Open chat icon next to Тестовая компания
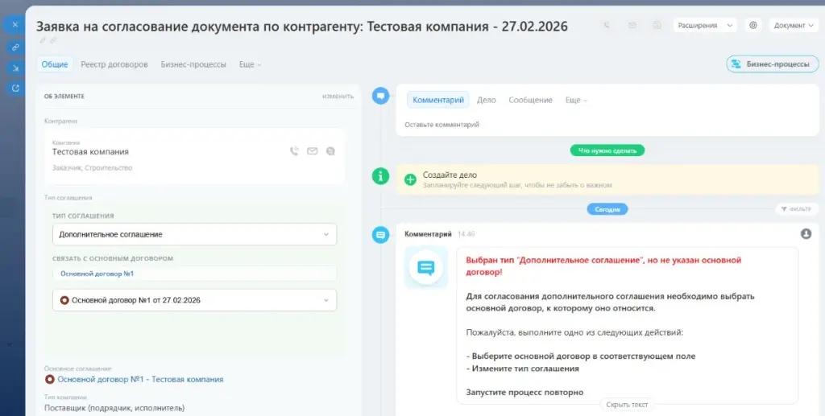 coord(330,151)
